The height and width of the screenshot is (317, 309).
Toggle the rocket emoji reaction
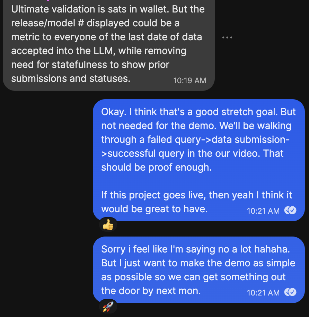tap(108, 307)
